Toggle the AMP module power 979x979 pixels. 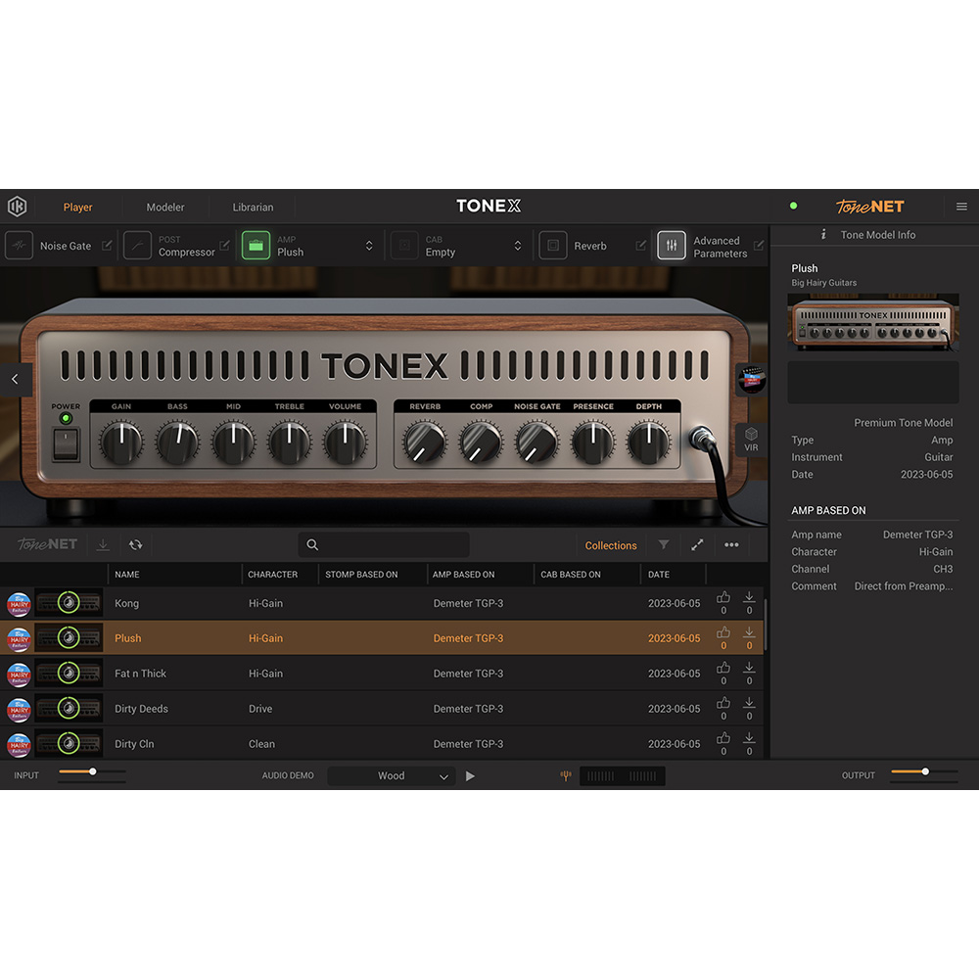[x=256, y=246]
